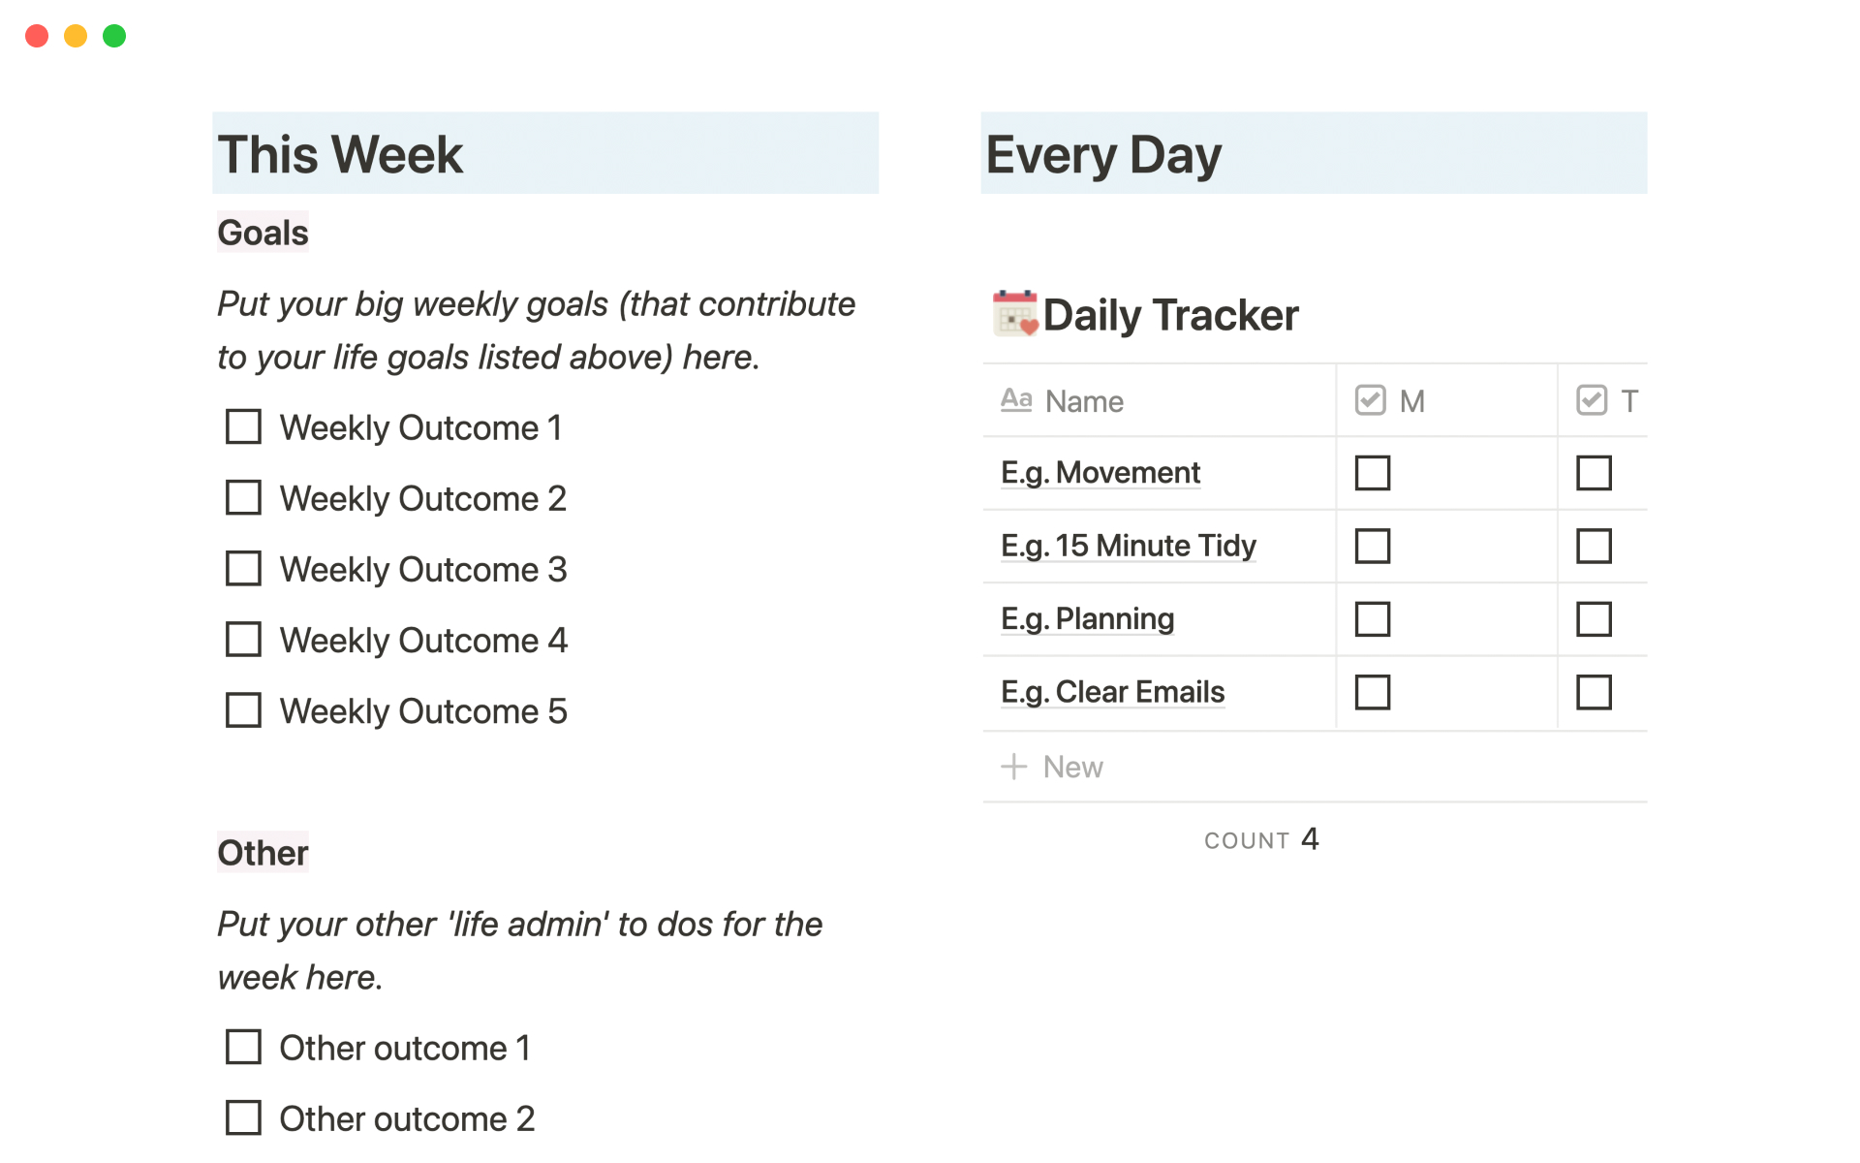Mark Weekly Outcome 5 as done
The width and height of the screenshot is (1860, 1163).
tap(243, 710)
